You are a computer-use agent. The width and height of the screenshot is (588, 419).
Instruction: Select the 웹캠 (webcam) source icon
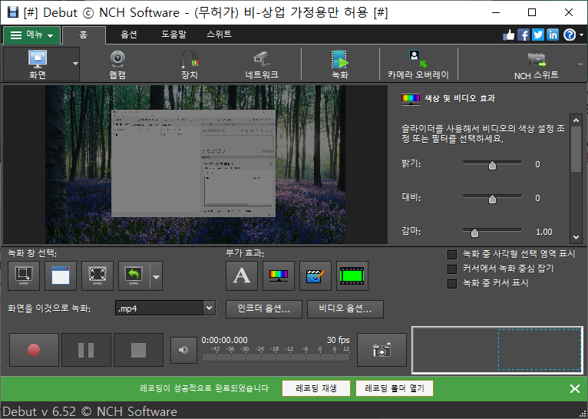[117, 63]
